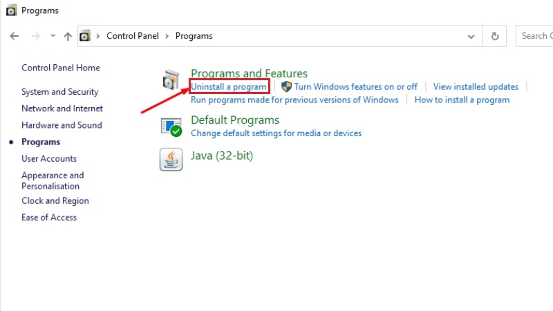This screenshot has height=311, width=553.
Task: Click the Back arrow navigation button
Action: click(14, 36)
